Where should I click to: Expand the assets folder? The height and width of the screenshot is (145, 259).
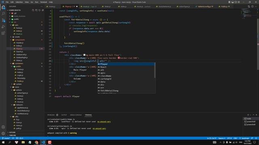coord(17,37)
